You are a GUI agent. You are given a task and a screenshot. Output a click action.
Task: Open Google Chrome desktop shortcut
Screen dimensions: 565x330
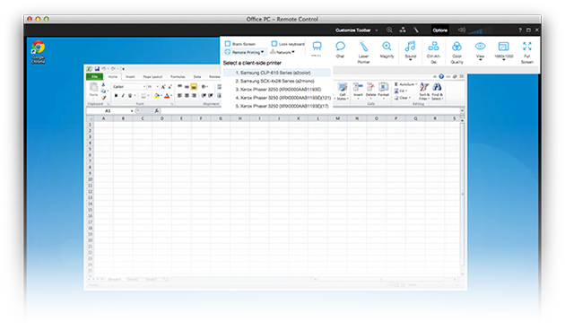[39, 52]
